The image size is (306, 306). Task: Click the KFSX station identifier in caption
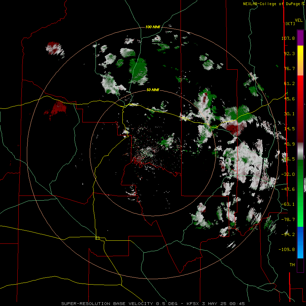(x=193, y=304)
